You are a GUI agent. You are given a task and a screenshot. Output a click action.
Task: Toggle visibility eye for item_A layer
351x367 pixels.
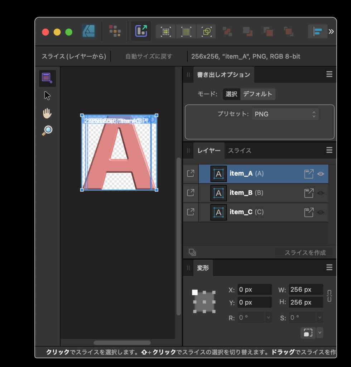click(x=321, y=174)
